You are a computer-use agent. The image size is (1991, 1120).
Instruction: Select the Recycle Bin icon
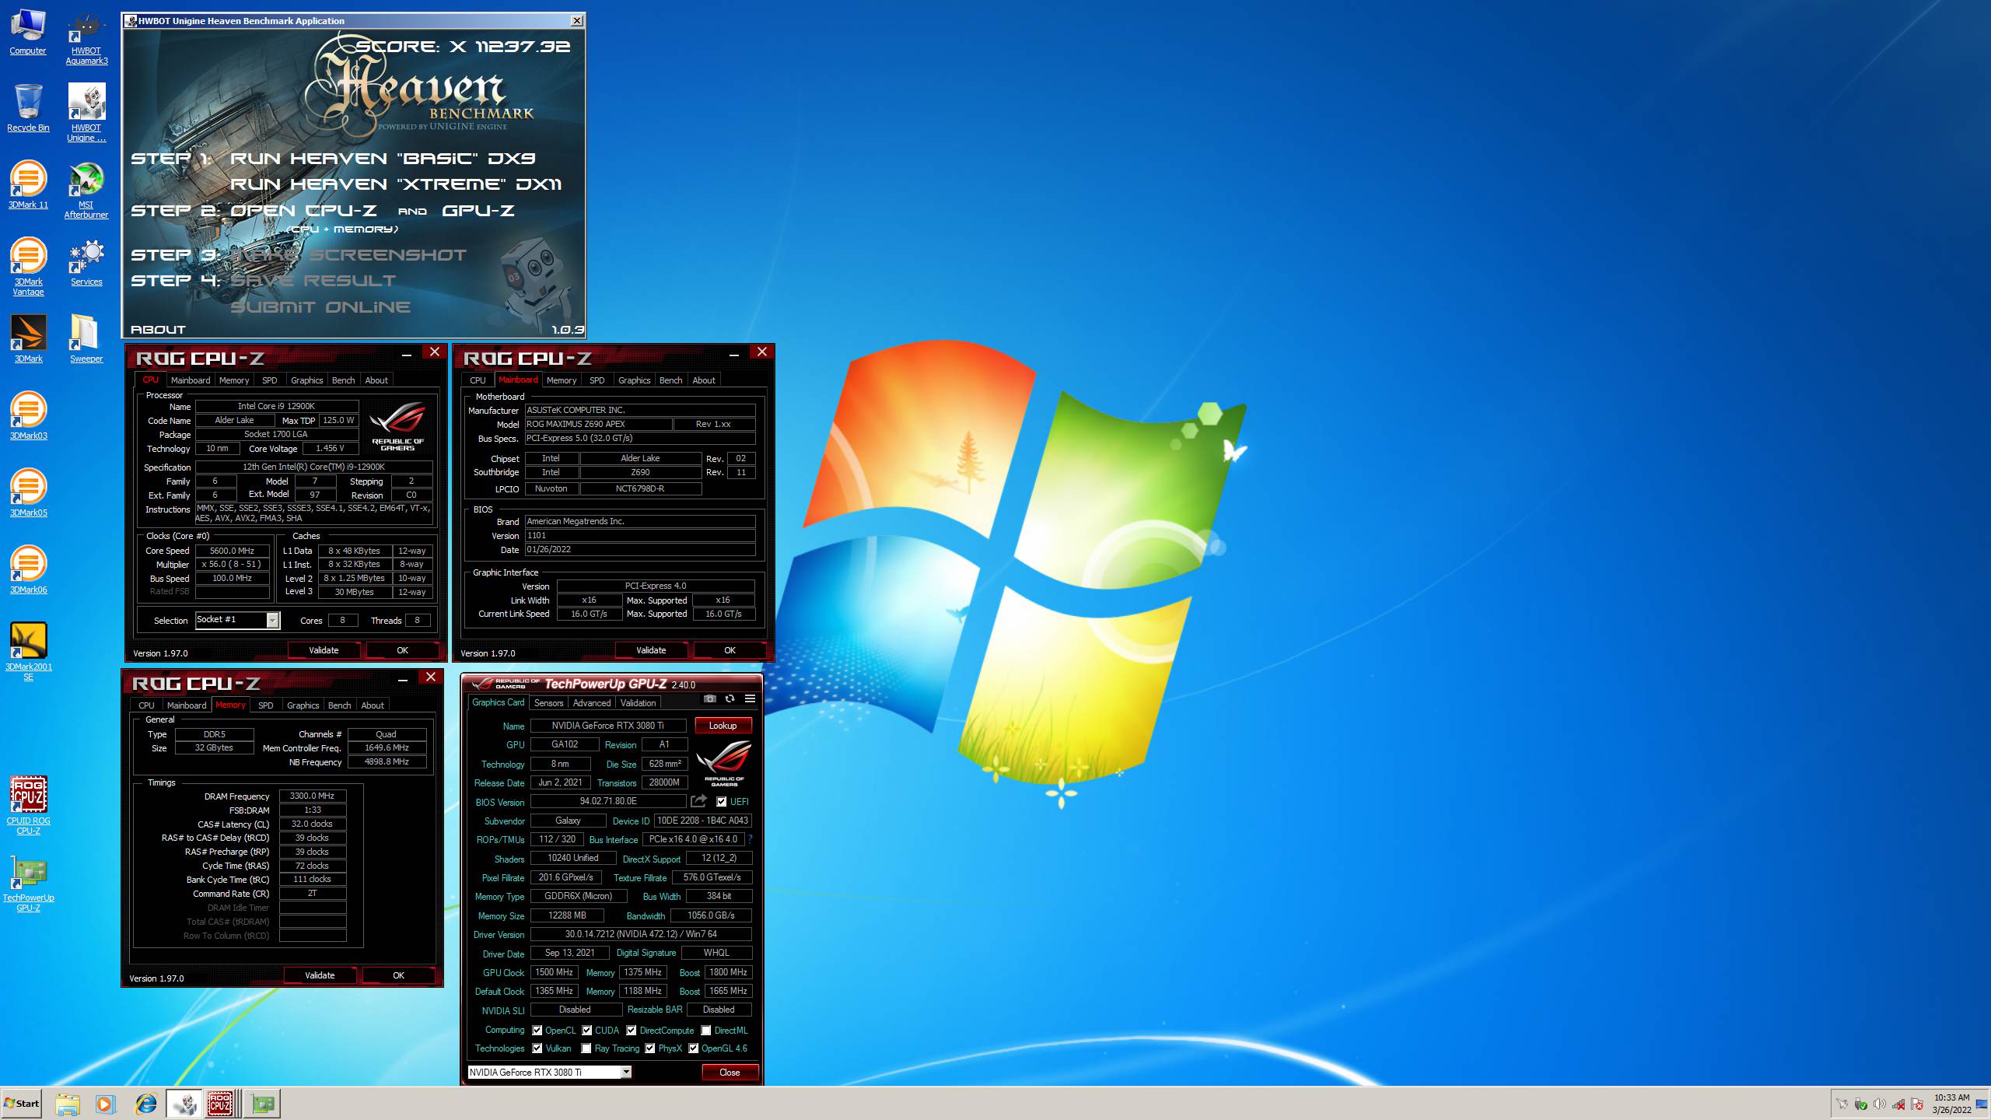(x=28, y=108)
